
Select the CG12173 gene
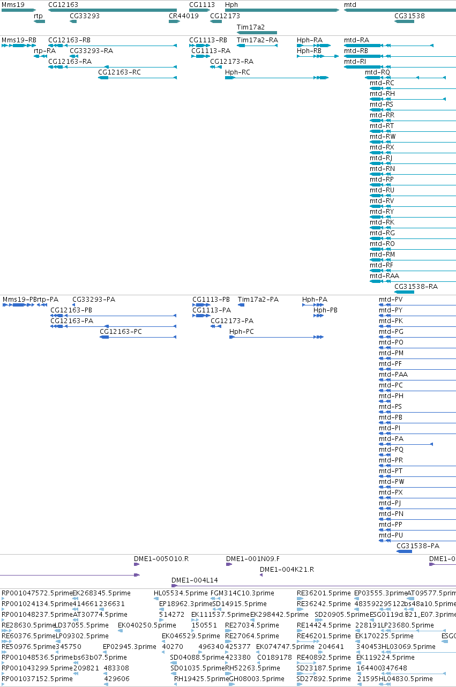[x=216, y=21]
